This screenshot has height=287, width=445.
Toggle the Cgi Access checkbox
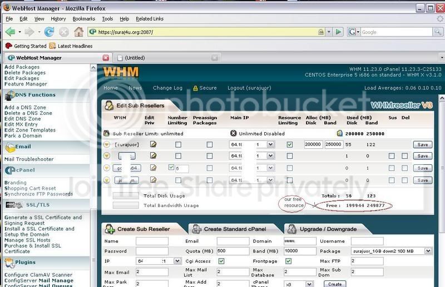[x=221, y=261]
